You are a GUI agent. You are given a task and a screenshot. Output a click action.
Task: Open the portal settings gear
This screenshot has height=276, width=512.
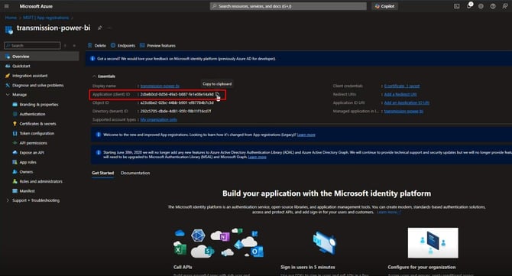[x=481, y=6]
